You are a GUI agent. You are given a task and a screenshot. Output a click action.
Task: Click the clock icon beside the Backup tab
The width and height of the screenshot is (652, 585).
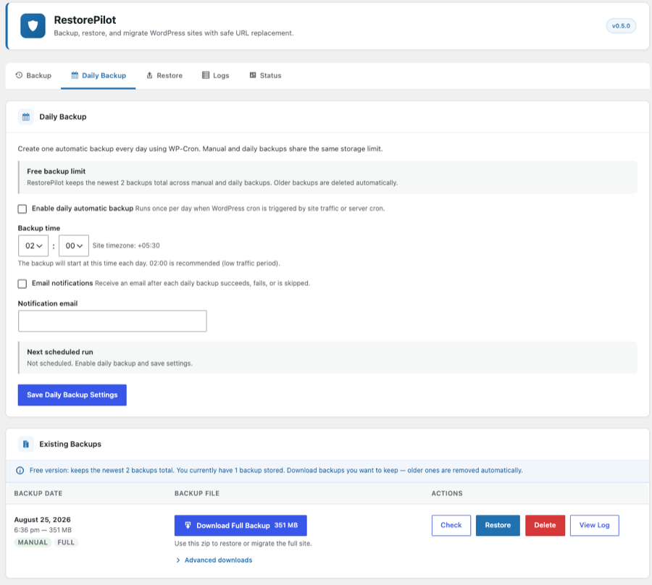pos(19,75)
